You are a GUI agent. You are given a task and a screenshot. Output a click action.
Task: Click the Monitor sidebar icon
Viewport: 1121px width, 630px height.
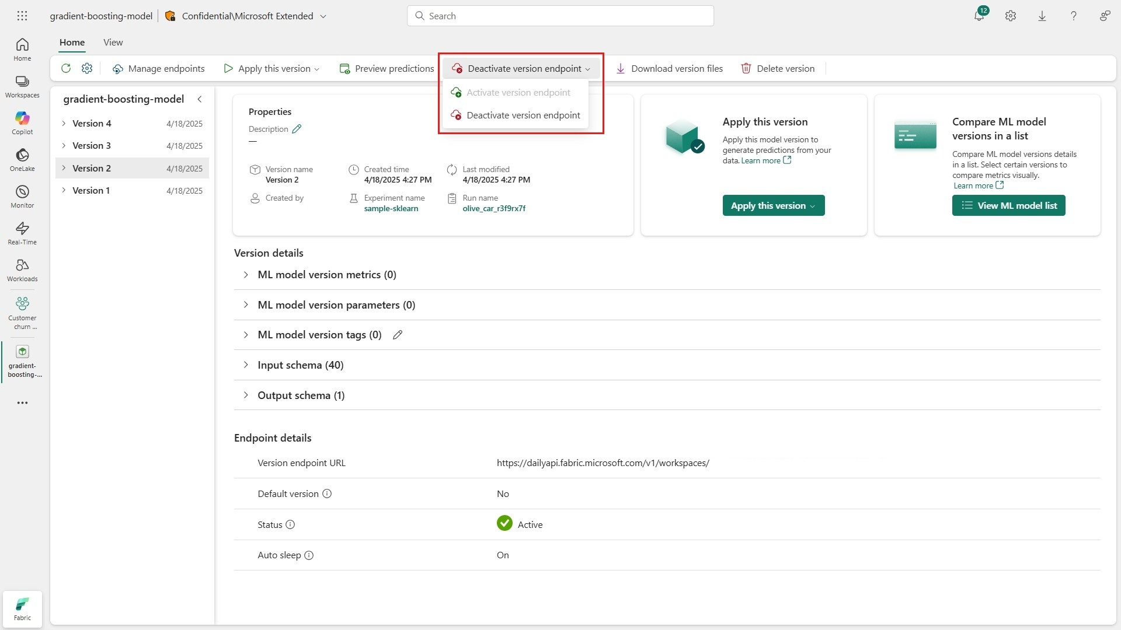coord(22,196)
